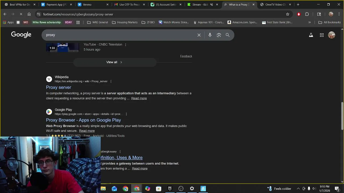Unmute the Stream - Kick tab
Image resolution: width=344 pixels, height=193 pixels.
pos(212,5)
